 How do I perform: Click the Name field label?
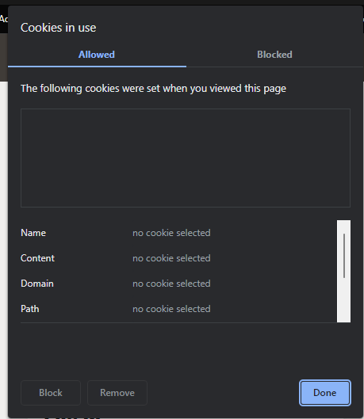[x=33, y=233]
